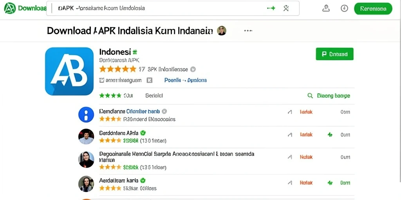Open the Aerdalluam karla entry
The height and width of the screenshot is (200, 401).
[119, 180]
